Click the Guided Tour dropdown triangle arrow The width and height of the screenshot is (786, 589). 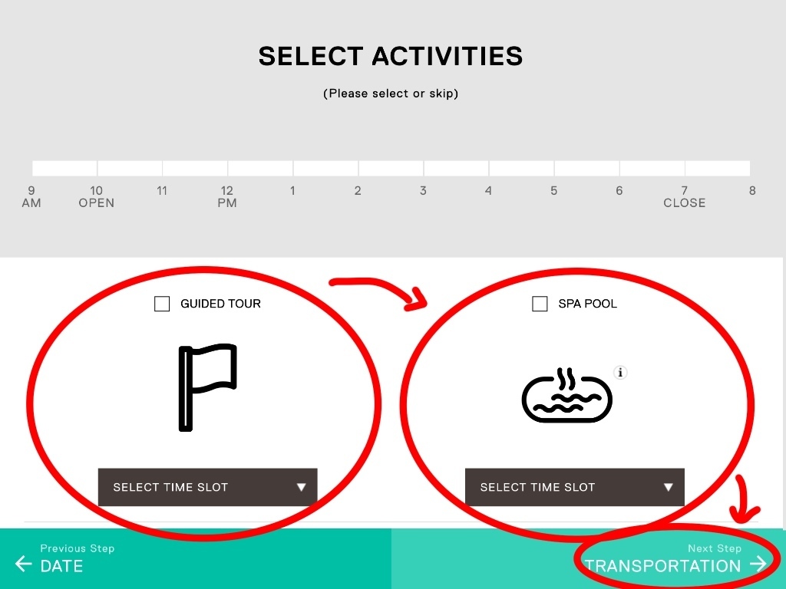pyautogui.click(x=301, y=487)
